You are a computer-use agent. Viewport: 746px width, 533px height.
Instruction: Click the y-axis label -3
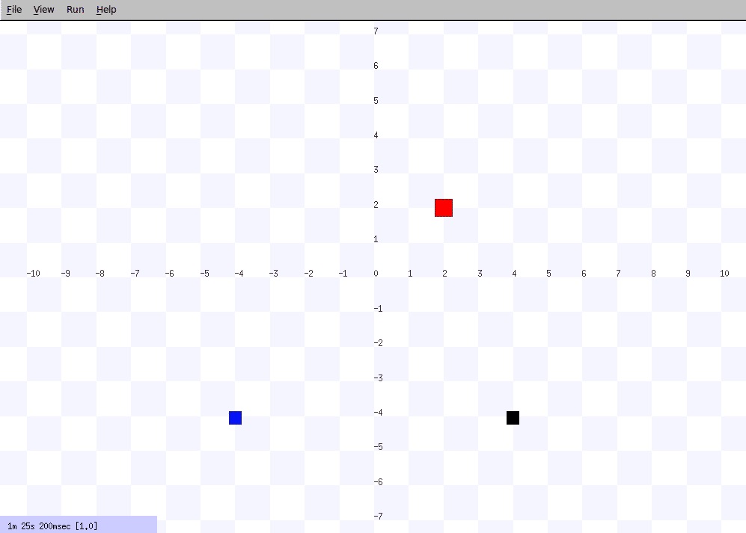tap(378, 378)
